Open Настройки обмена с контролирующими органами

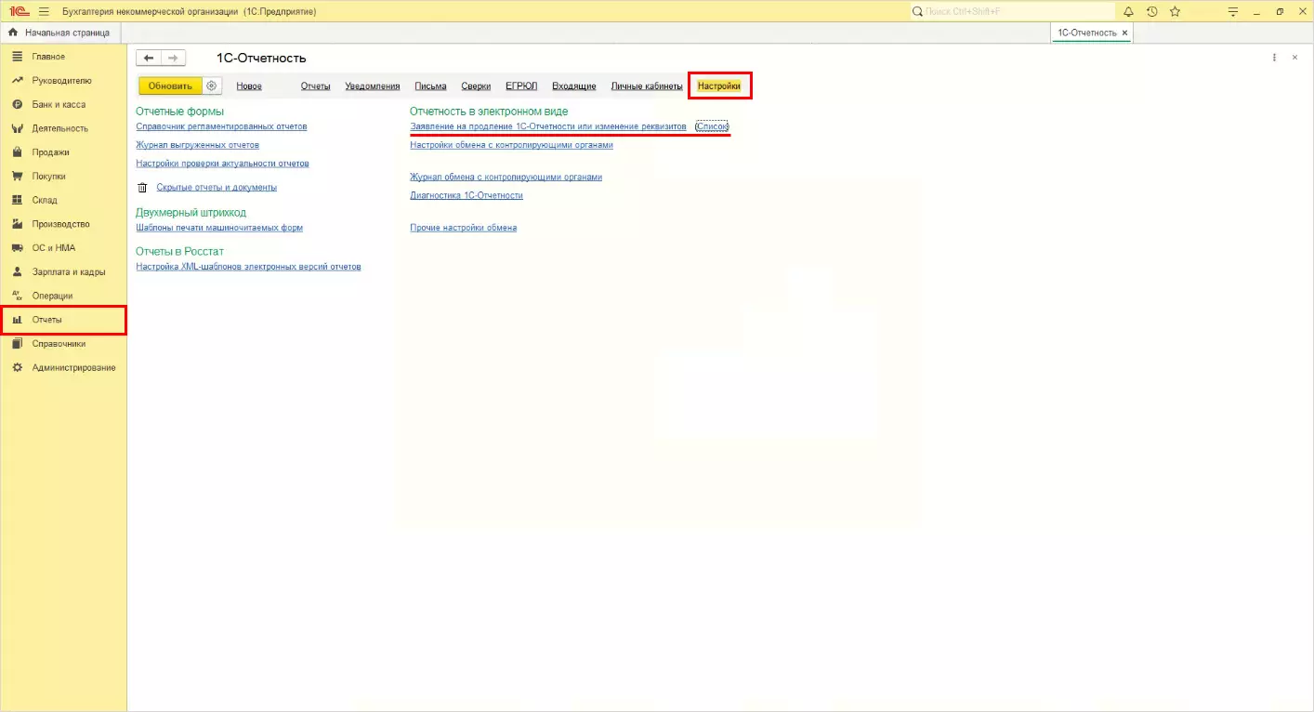click(x=511, y=145)
